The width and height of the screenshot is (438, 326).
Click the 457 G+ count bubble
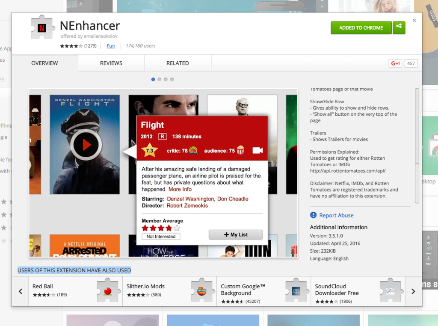click(411, 63)
